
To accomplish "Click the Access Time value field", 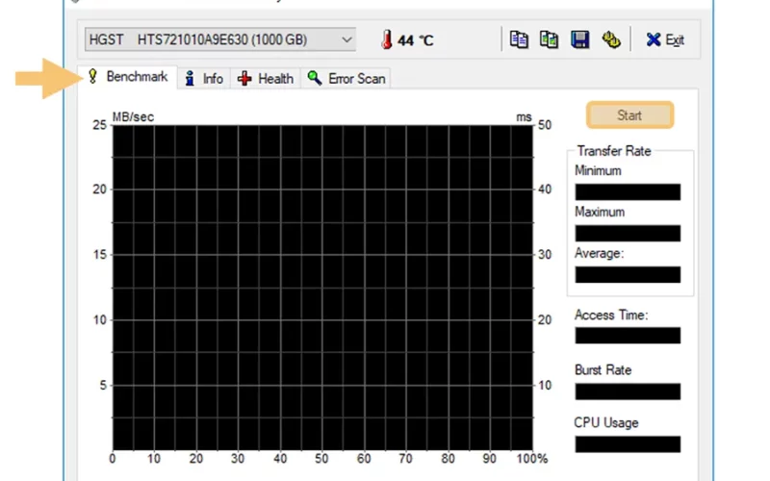I will (628, 336).
